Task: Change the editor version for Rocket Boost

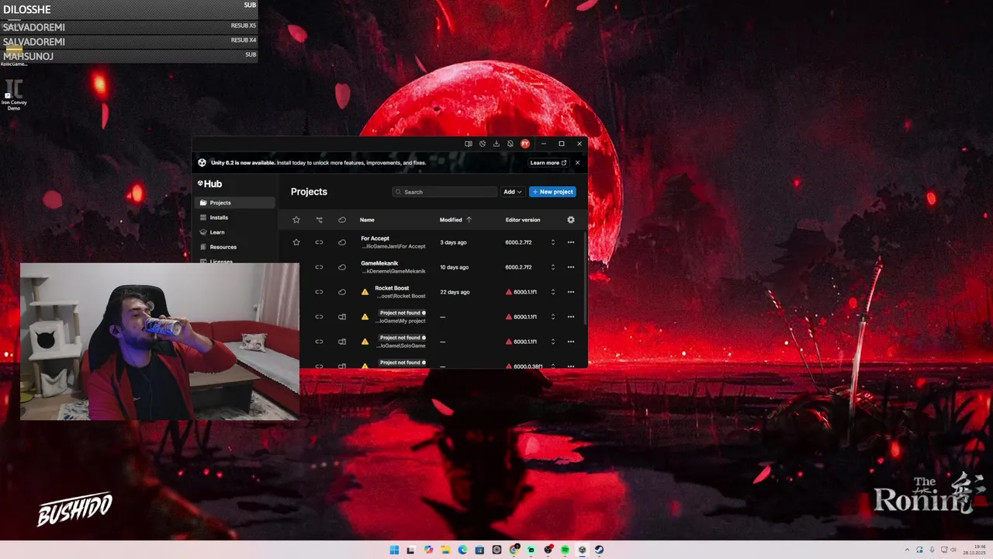Action: (553, 292)
